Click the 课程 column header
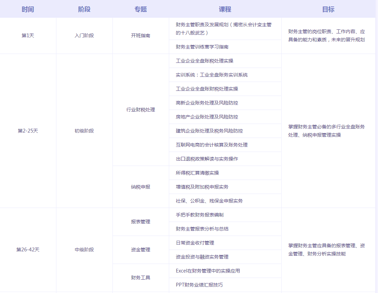 (225, 9)
